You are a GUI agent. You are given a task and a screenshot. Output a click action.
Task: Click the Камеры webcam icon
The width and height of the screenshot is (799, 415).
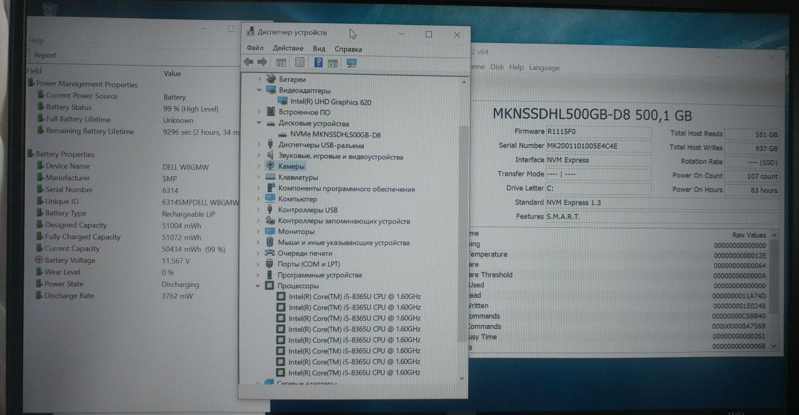(271, 167)
